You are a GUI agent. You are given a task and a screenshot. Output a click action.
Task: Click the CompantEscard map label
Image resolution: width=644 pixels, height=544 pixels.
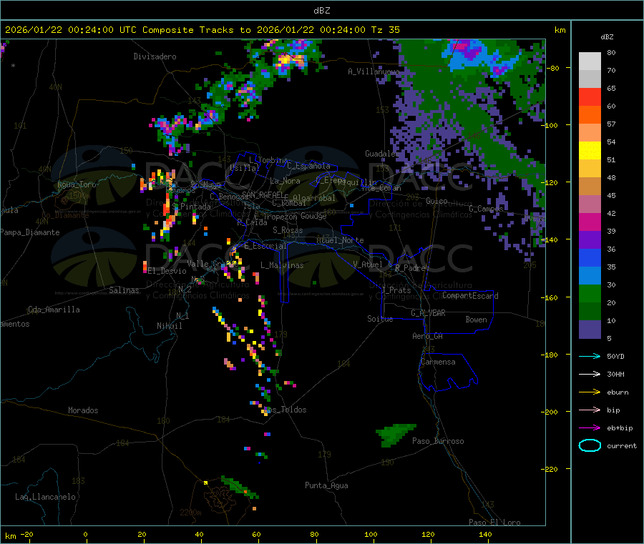[470, 296]
